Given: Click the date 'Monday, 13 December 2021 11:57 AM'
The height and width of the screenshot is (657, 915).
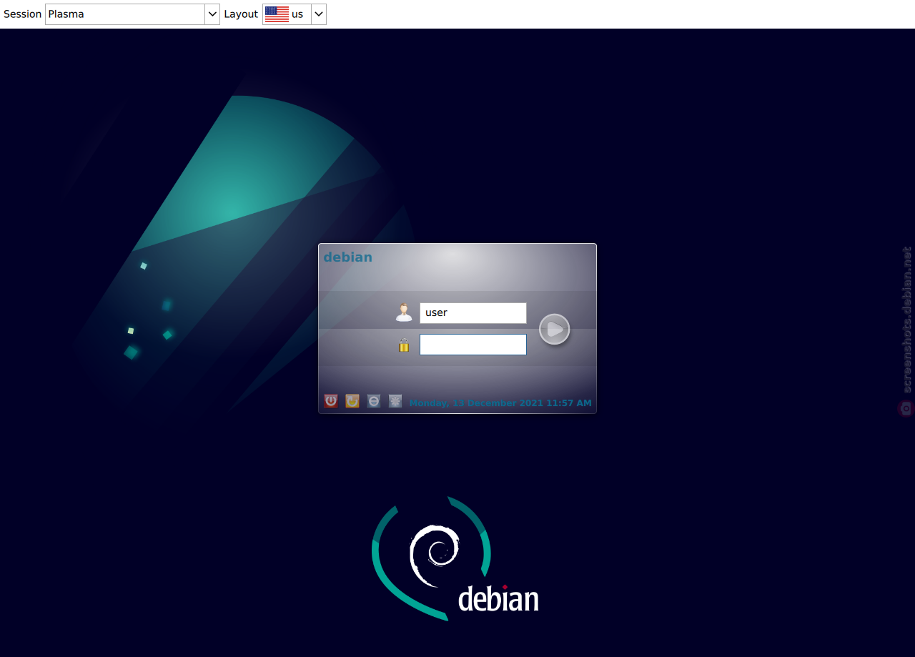Looking at the screenshot, I should pyautogui.click(x=500, y=403).
